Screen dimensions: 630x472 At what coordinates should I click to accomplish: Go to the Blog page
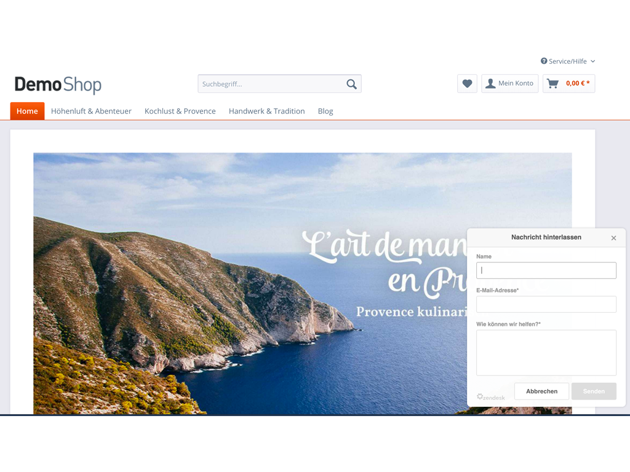point(325,111)
